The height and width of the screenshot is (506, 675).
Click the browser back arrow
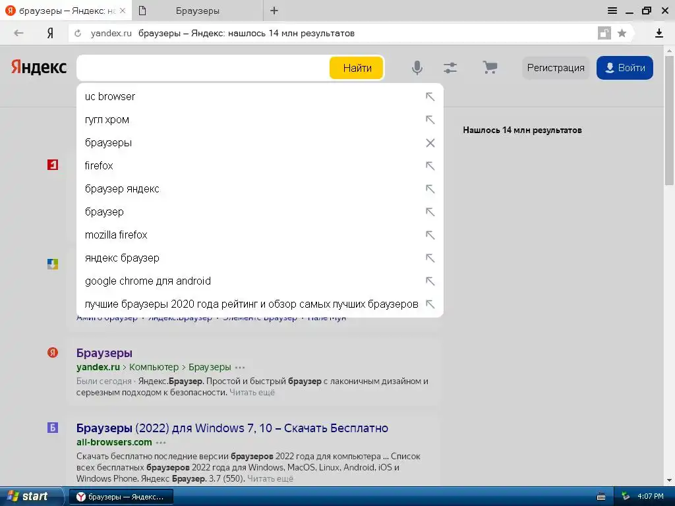pyautogui.click(x=18, y=33)
